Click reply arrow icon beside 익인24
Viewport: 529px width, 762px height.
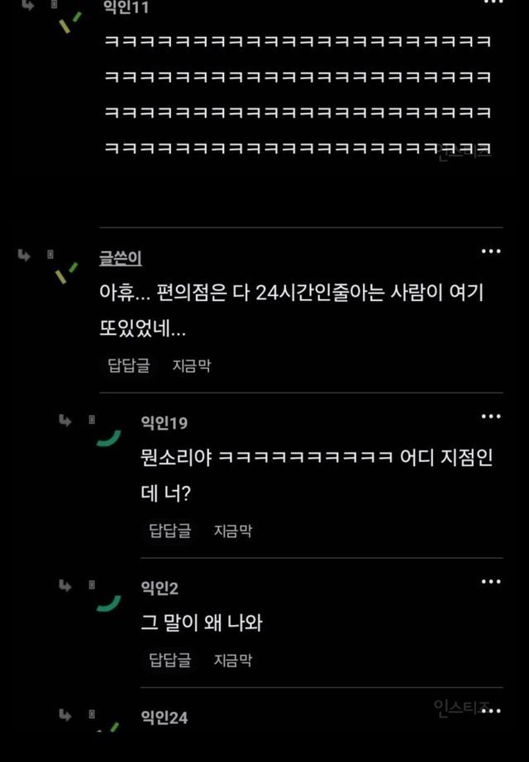(65, 715)
